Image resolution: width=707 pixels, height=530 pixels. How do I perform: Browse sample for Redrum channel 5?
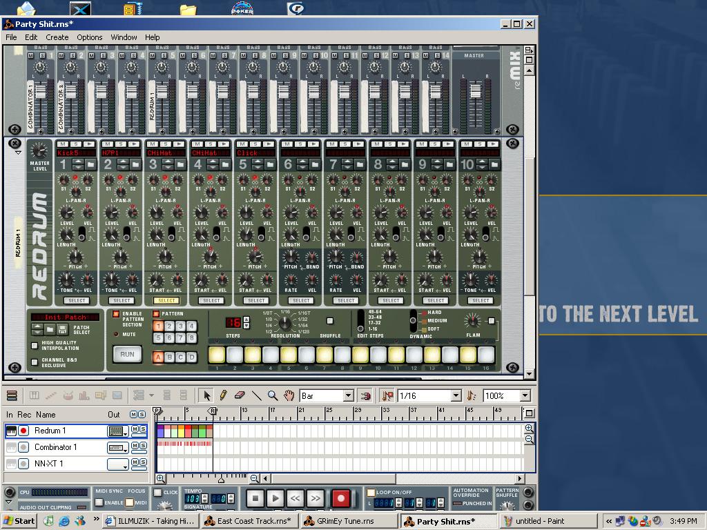click(270, 164)
